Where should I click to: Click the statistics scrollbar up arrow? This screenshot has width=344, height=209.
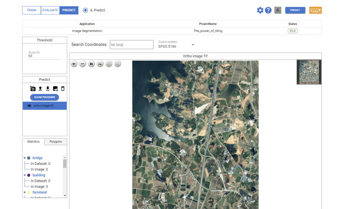pos(65,158)
